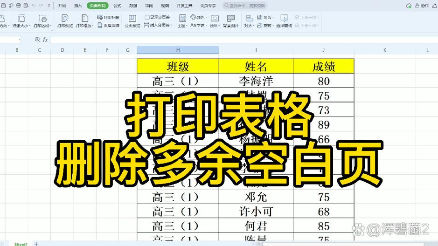Open the 效果 effects dropdown
This screenshot has height=246, width=438.
pyautogui.click(x=215, y=21)
